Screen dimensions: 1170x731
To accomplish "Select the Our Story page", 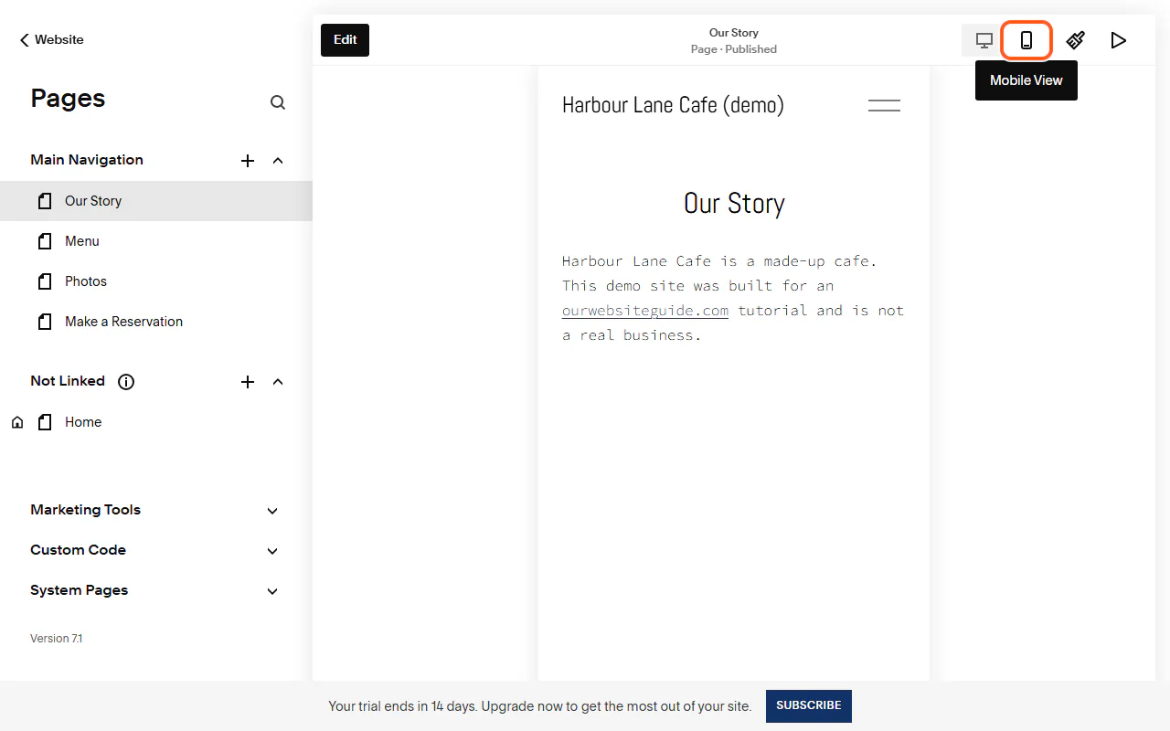I will (x=156, y=201).
